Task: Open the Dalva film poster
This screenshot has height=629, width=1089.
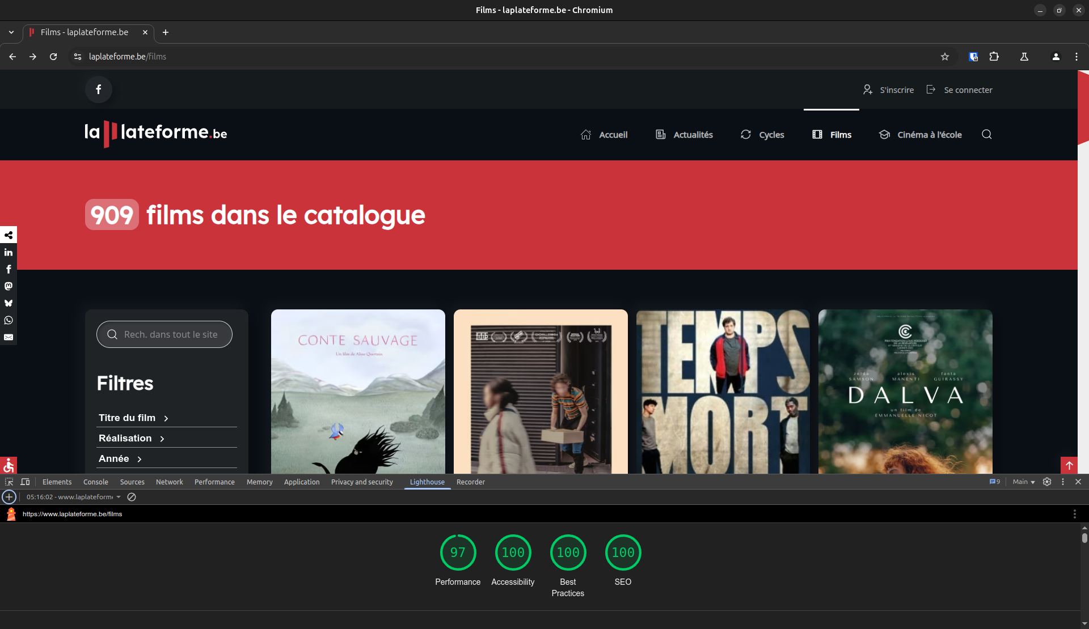Action: coord(905,392)
